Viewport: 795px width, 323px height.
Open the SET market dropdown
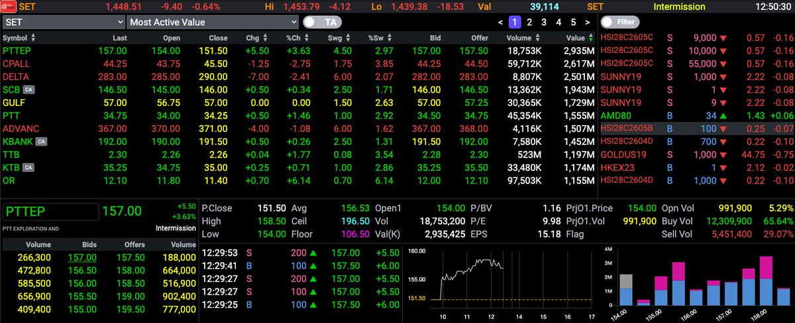coord(63,22)
